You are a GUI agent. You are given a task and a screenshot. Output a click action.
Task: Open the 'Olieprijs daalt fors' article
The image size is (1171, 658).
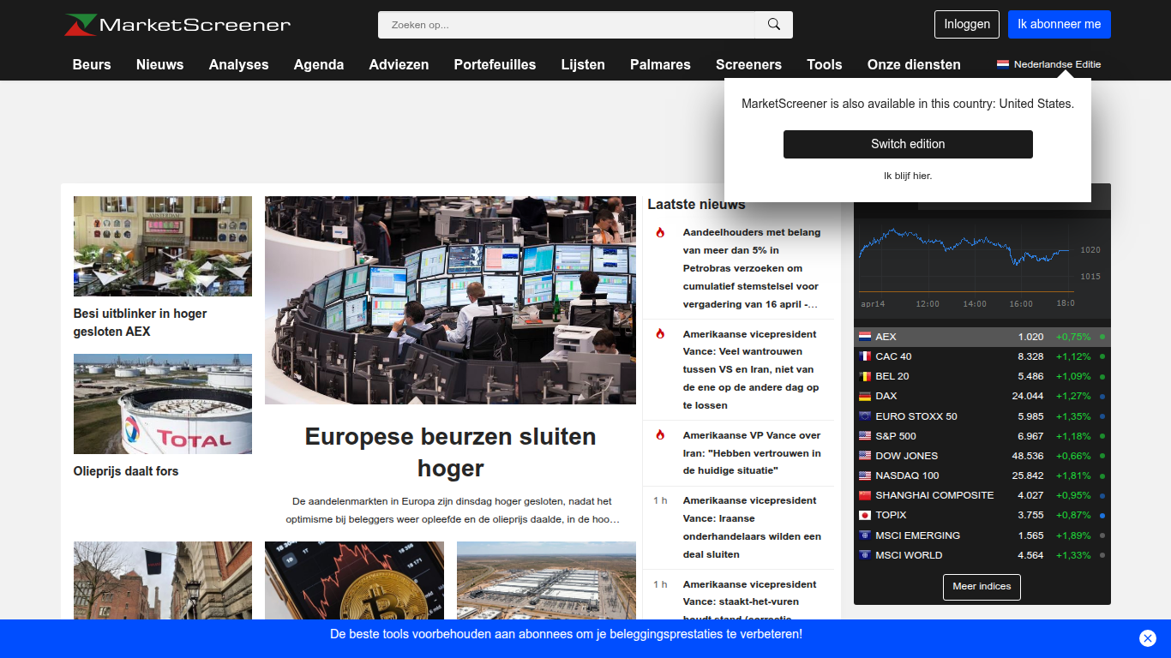126,471
